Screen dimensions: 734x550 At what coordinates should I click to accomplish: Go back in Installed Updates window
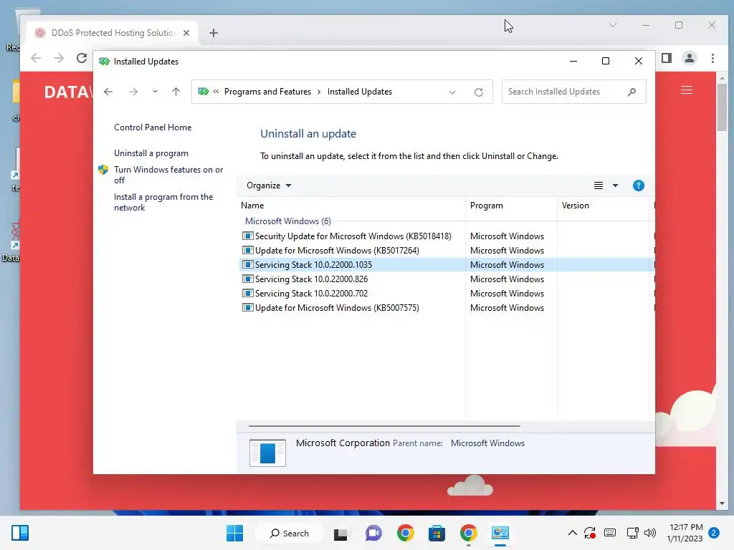pos(108,92)
